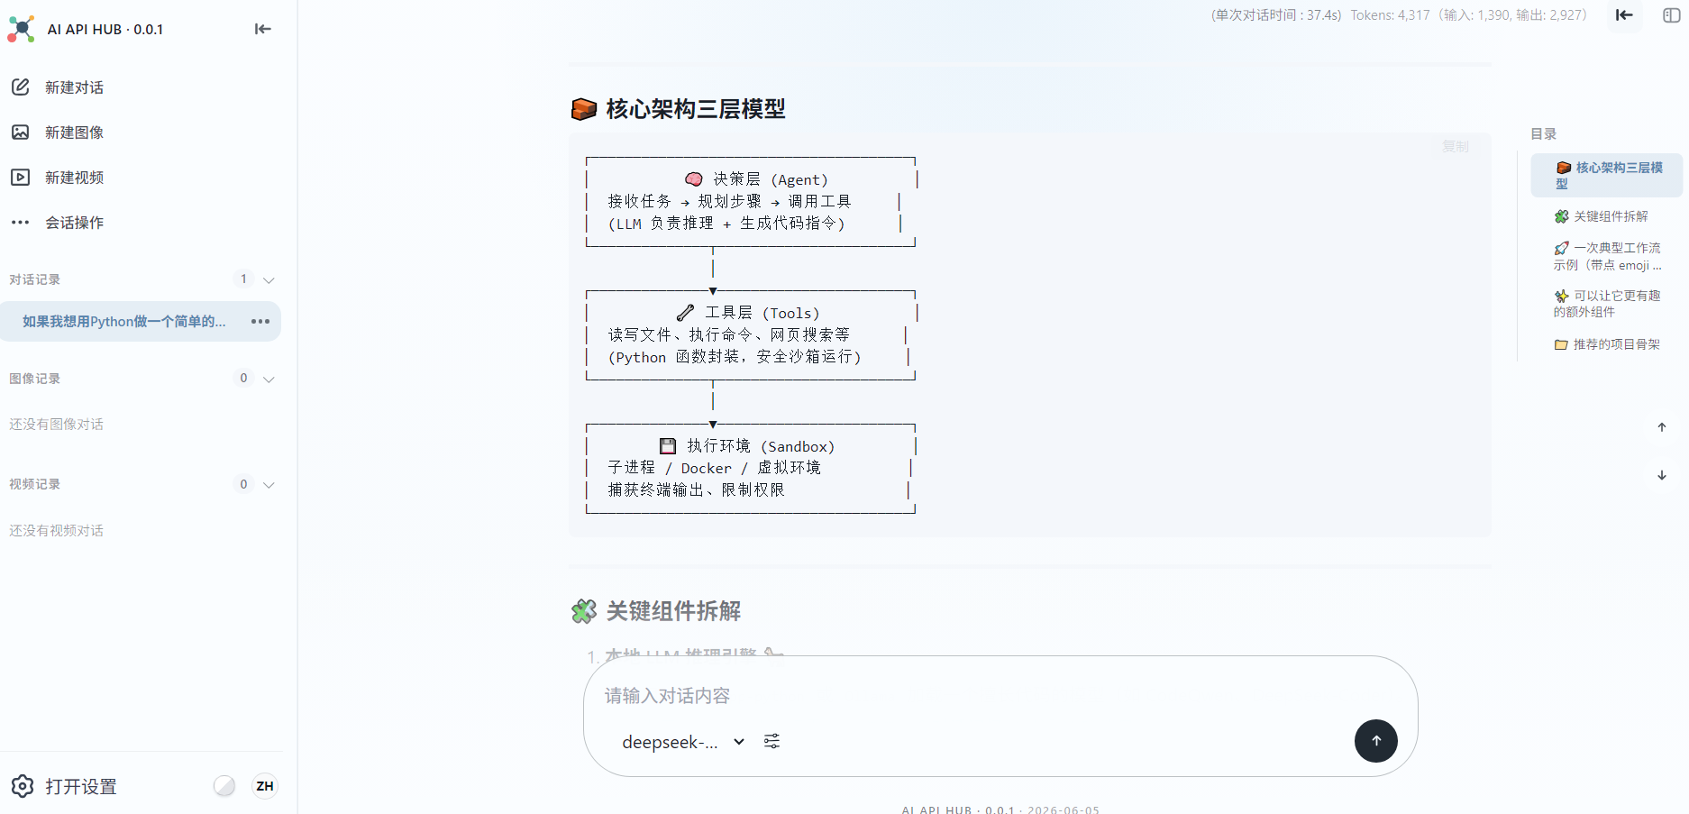Click the 新建对话 pencil icon
This screenshot has height=814, width=1689.
tap(21, 87)
